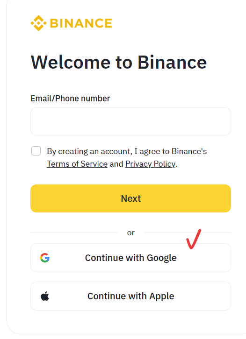Image resolution: width=246 pixels, height=339 pixels.
Task: Select the Continue with Google text
Action: pos(131,258)
